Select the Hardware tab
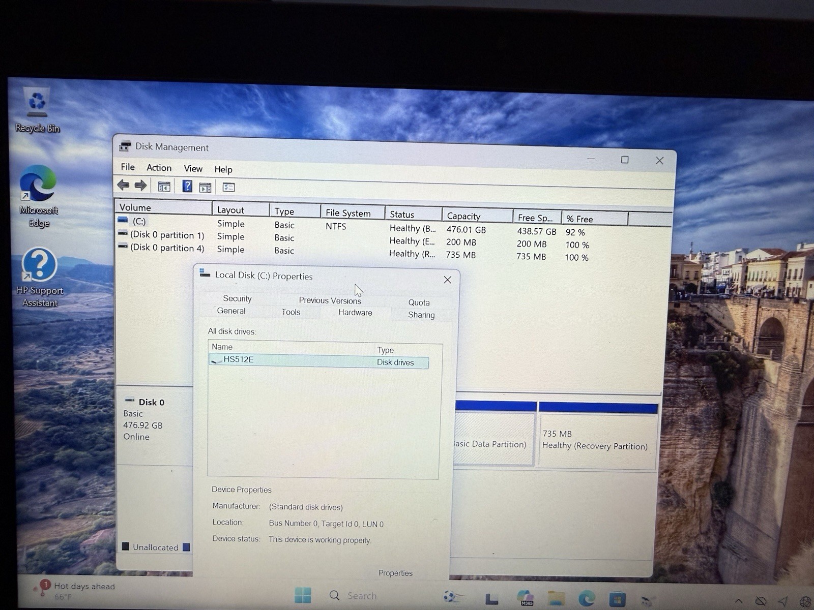Screen dimensions: 814x610 pyautogui.click(x=355, y=313)
